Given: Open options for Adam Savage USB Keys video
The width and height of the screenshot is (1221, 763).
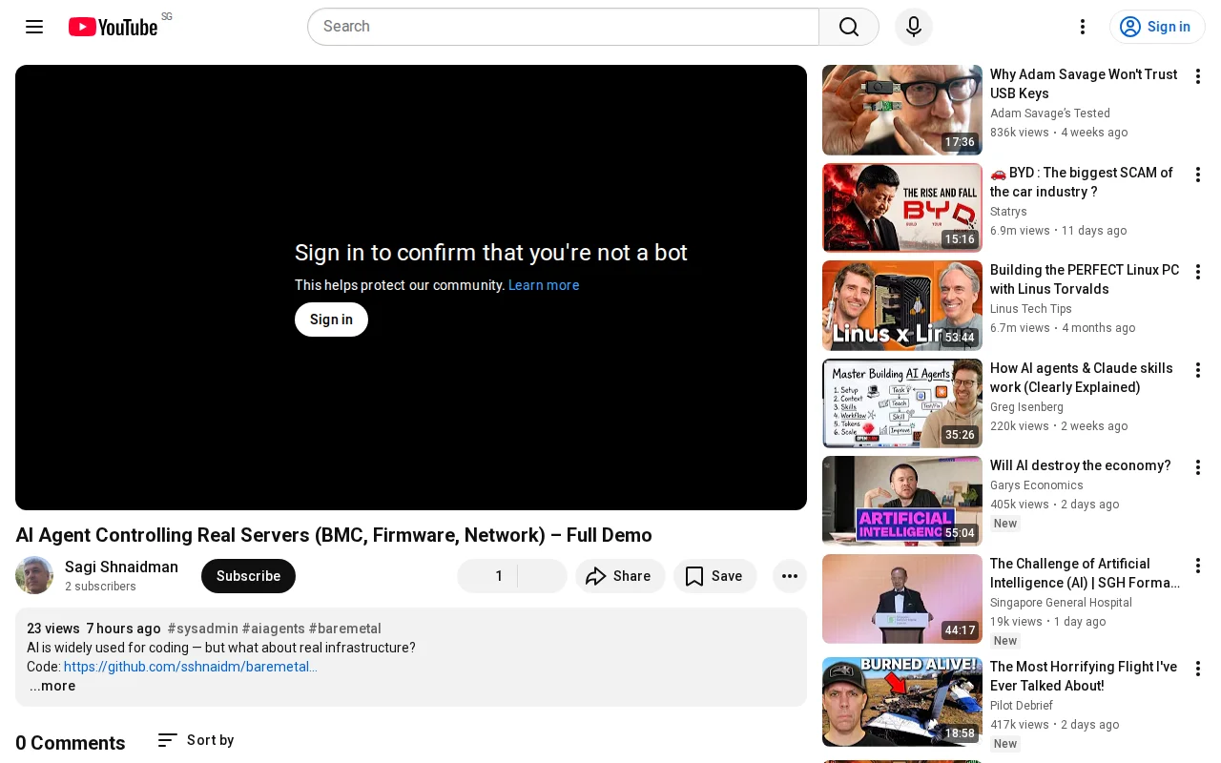Looking at the screenshot, I should (1198, 76).
